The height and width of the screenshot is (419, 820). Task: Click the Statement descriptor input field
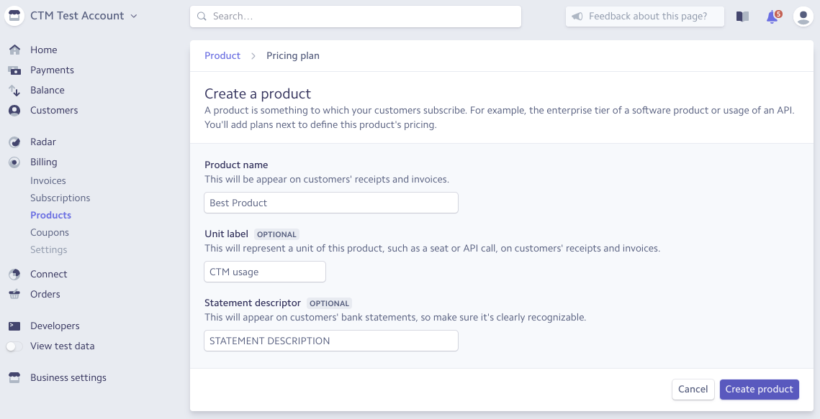[x=331, y=341]
